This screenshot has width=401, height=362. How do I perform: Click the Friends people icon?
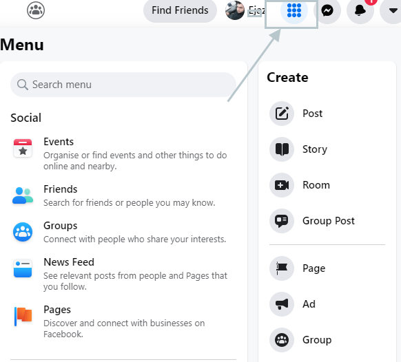23,195
